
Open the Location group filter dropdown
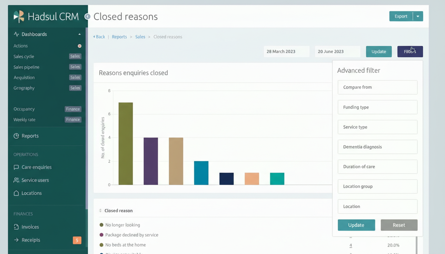(x=377, y=187)
